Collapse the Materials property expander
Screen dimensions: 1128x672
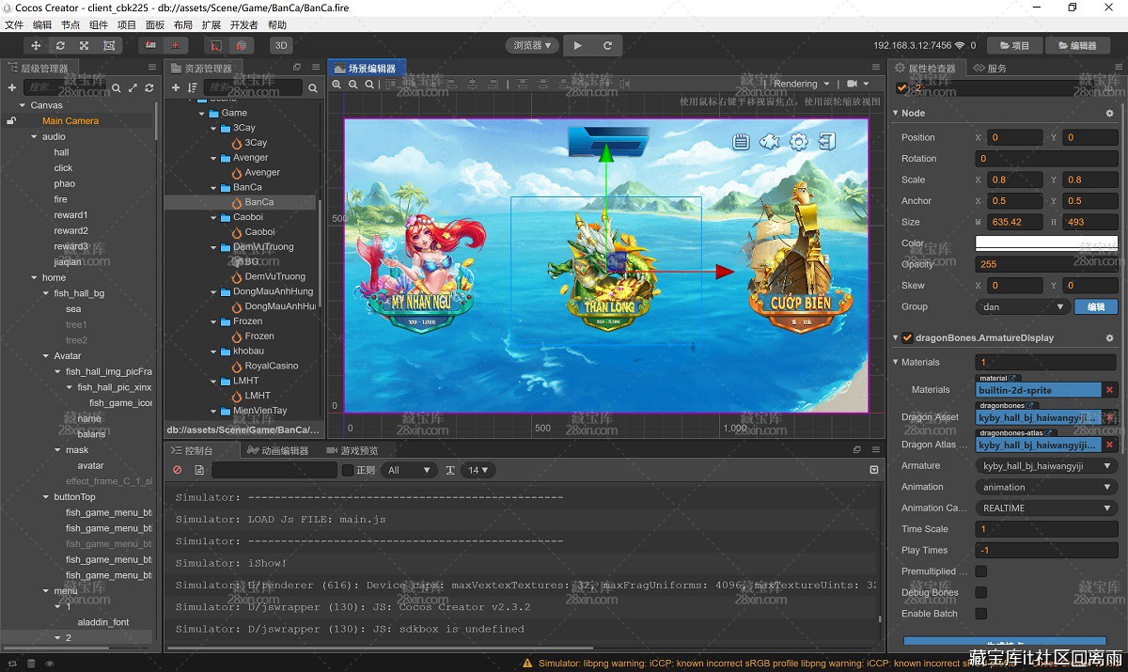pos(896,362)
